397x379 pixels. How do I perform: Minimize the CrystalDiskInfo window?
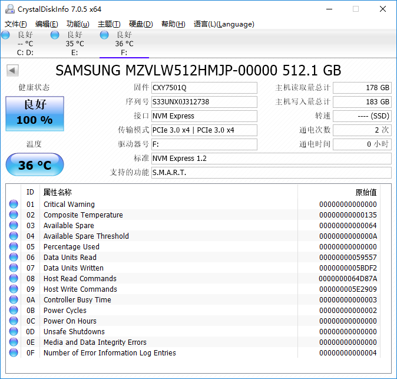pyautogui.click(x=329, y=9)
